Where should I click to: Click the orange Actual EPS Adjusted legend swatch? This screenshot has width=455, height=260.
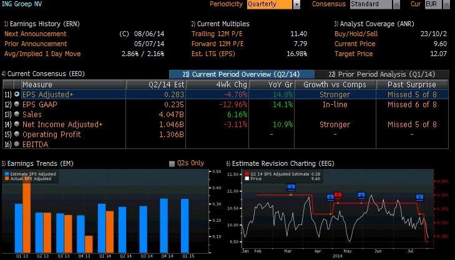(7, 178)
